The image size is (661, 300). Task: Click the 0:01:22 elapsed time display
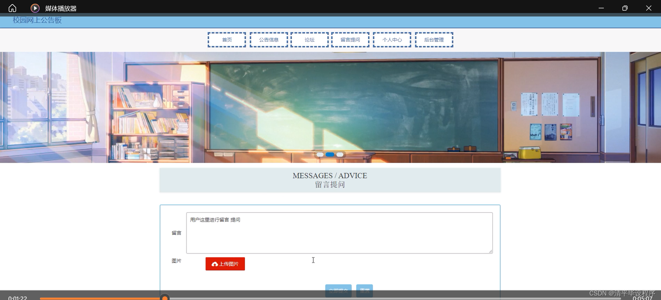[18, 298]
